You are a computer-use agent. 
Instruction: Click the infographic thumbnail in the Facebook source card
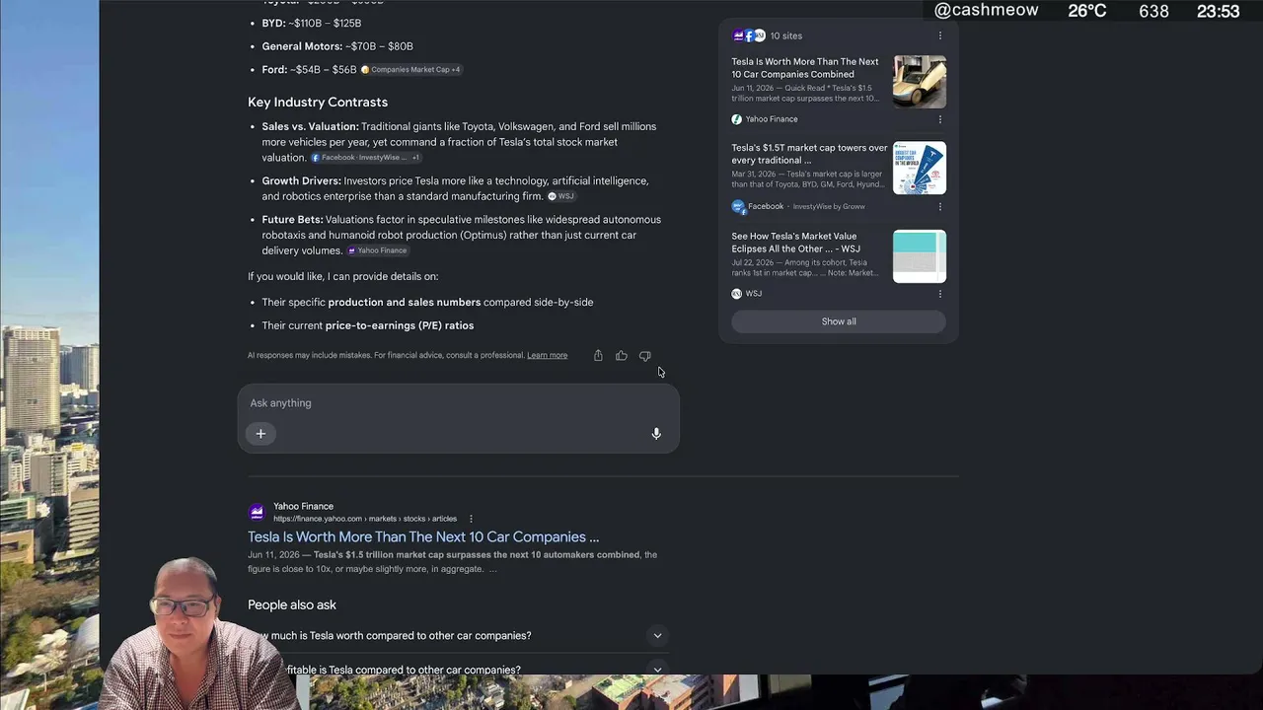click(920, 168)
